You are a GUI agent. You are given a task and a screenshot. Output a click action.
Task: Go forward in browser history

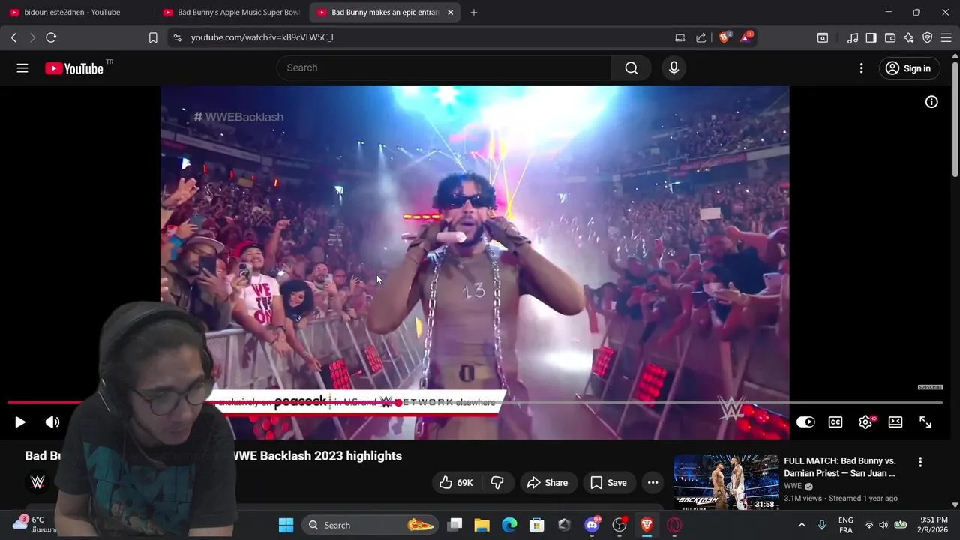(x=32, y=37)
